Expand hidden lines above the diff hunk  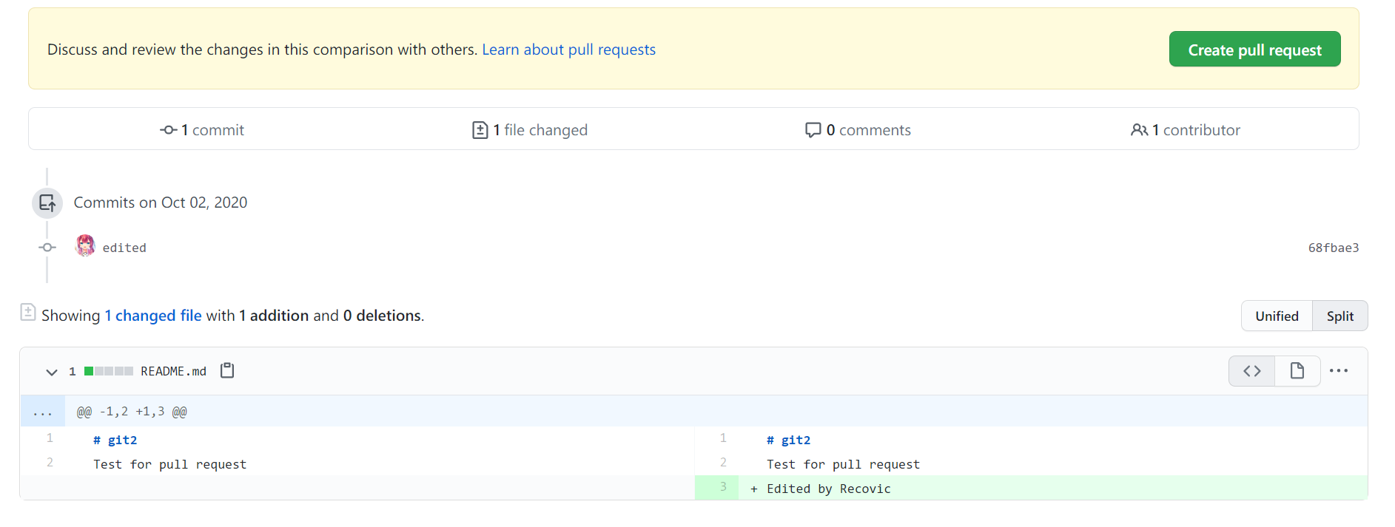click(x=43, y=412)
